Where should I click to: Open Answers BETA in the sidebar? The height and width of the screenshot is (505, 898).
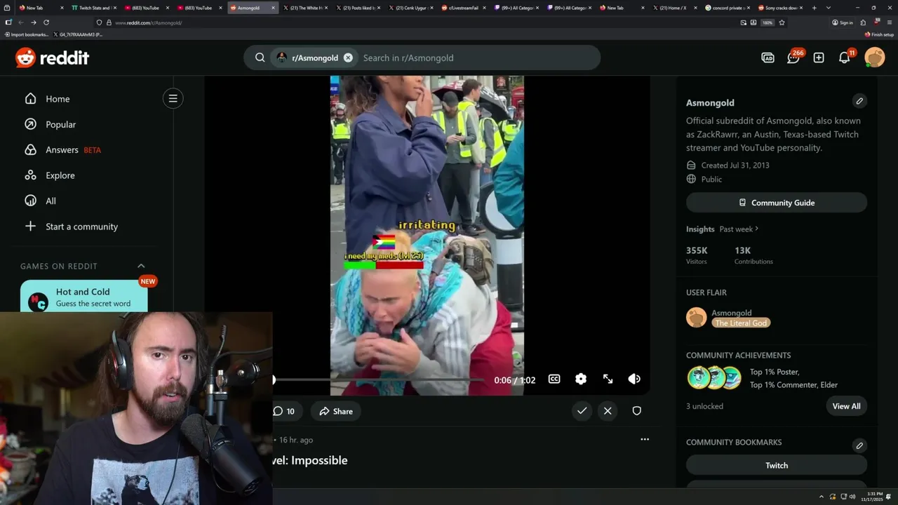pyautogui.click(x=62, y=149)
